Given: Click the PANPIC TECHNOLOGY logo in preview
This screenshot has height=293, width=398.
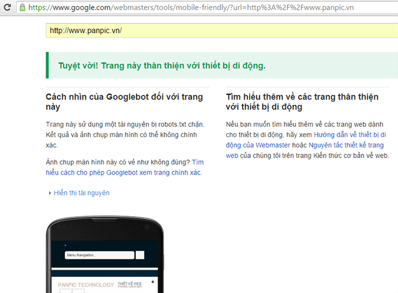Looking at the screenshot, I should coord(86,285).
